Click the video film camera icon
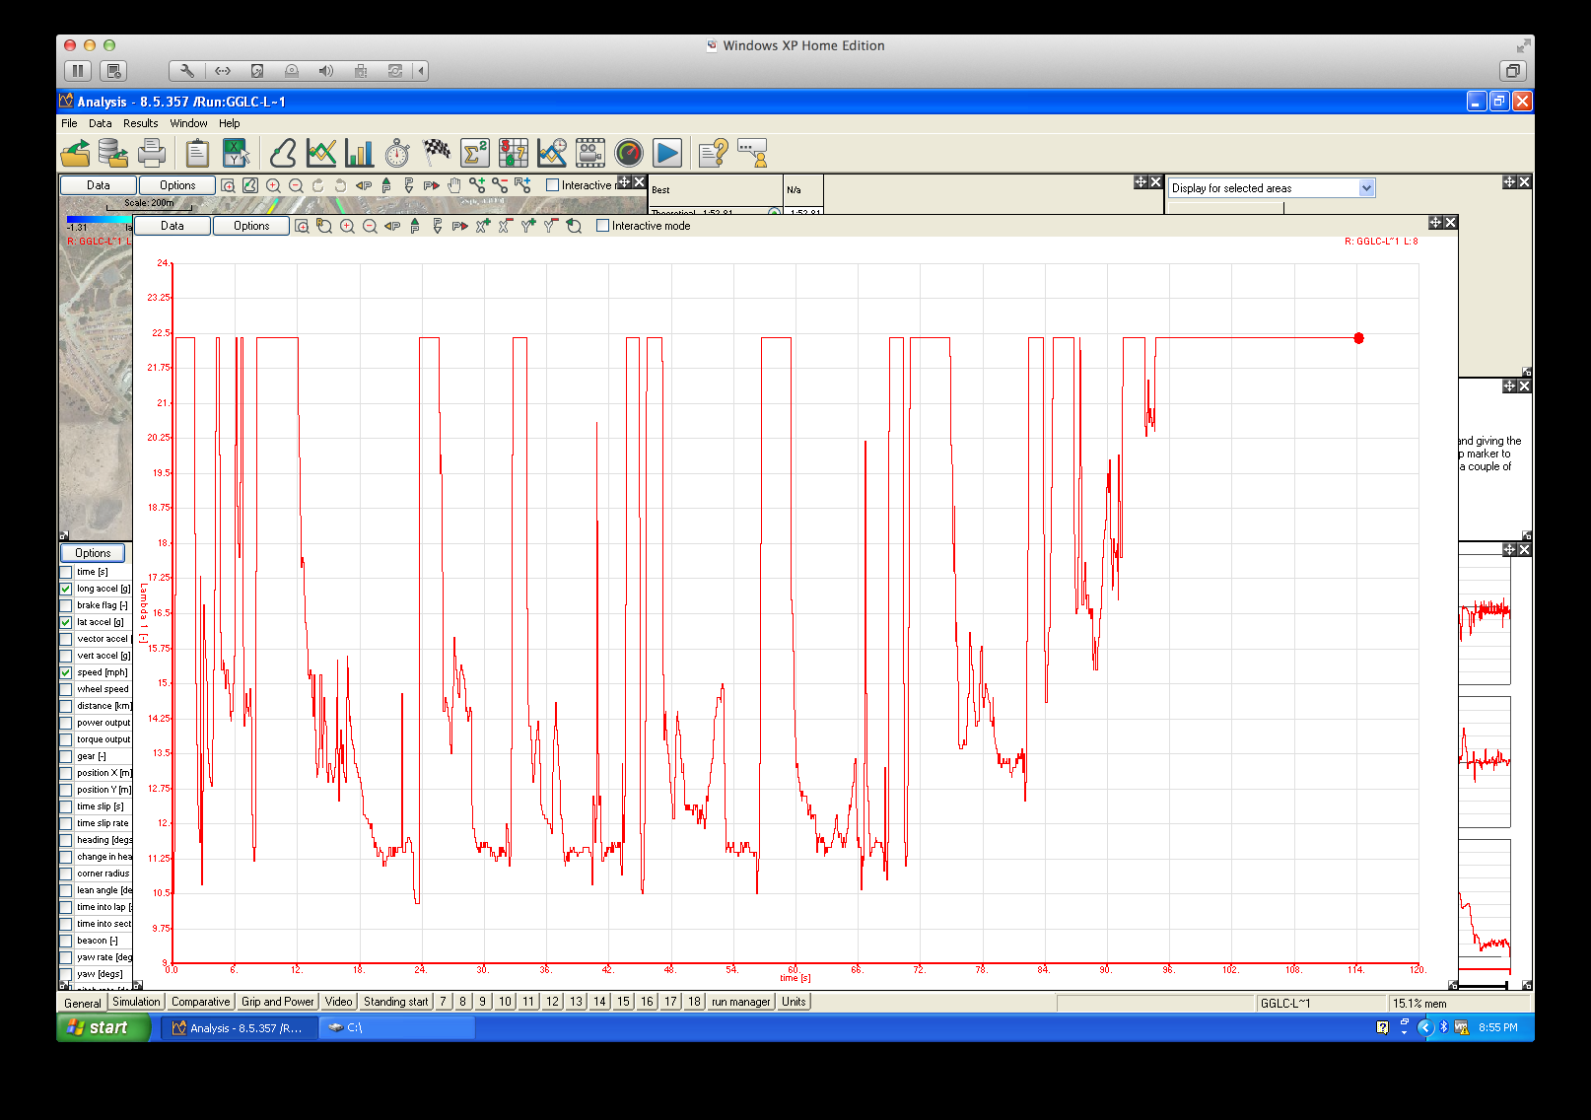The width and height of the screenshot is (1591, 1120). tap(589, 153)
